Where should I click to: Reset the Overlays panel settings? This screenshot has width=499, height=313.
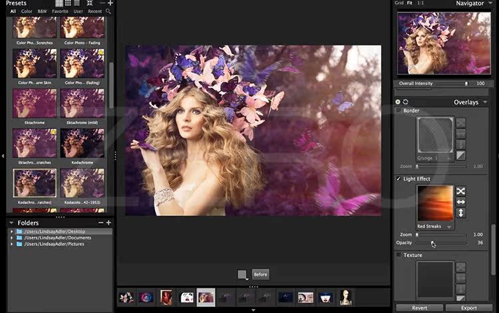tap(406, 102)
